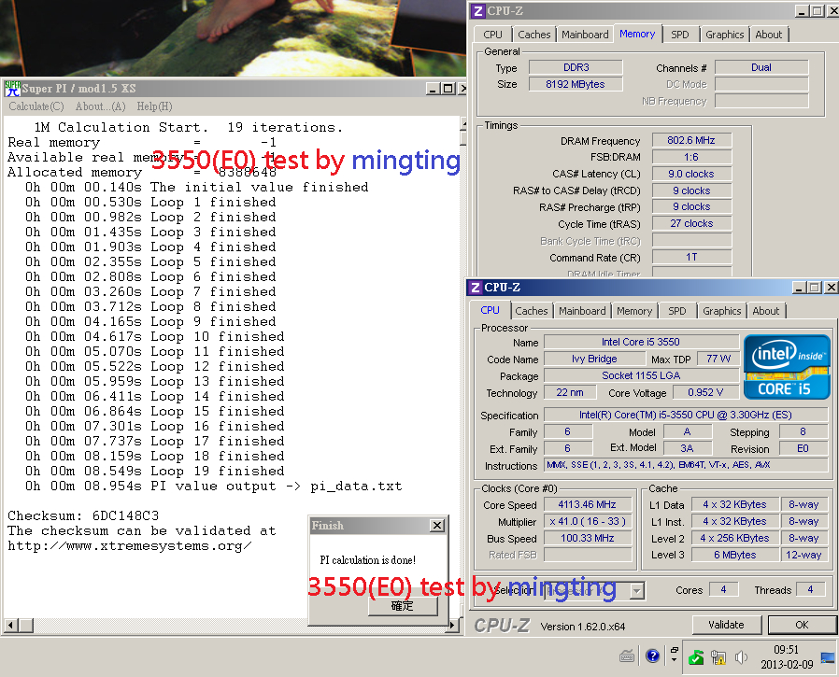The image size is (839, 677).
Task: Select the active Memory tab in back CPU-Z window
Action: (x=637, y=34)
